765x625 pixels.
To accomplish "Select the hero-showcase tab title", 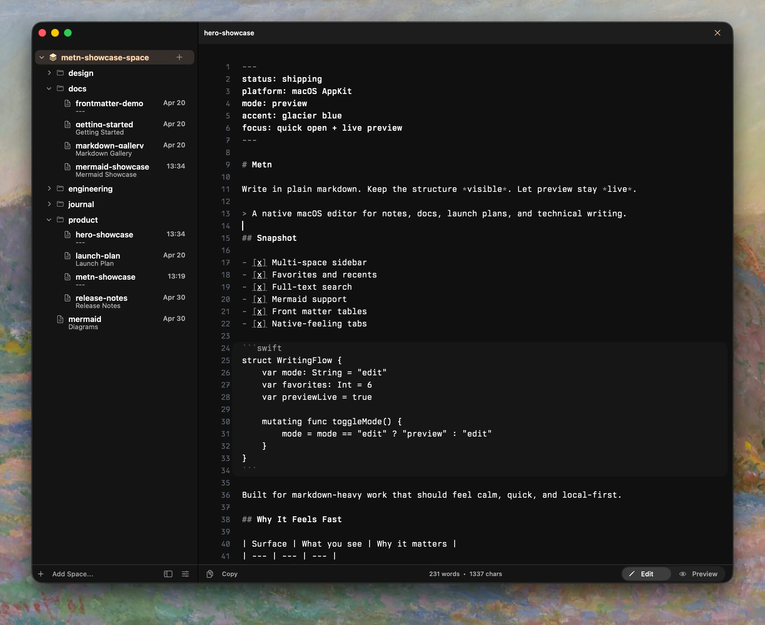I will point(229,33).
